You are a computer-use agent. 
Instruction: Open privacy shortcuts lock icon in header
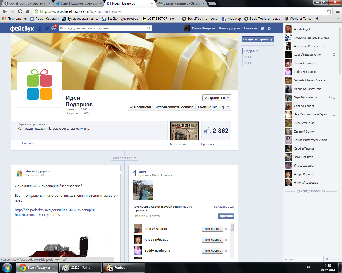[263, 28]
